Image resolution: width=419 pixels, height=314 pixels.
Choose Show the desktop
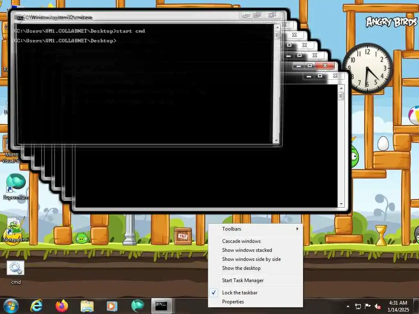click(255, 268)
